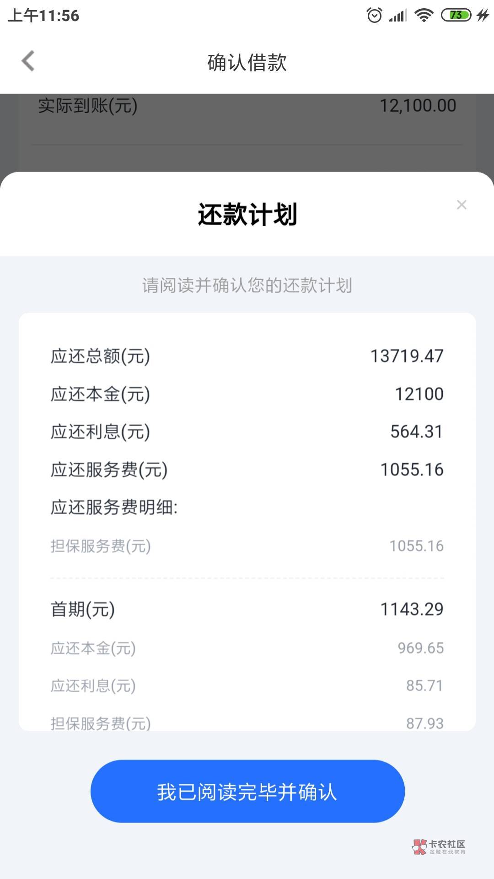494x879 pixels.
Task: Tap the 应还利息 564.31 row
Action: (x=247, y=432)
